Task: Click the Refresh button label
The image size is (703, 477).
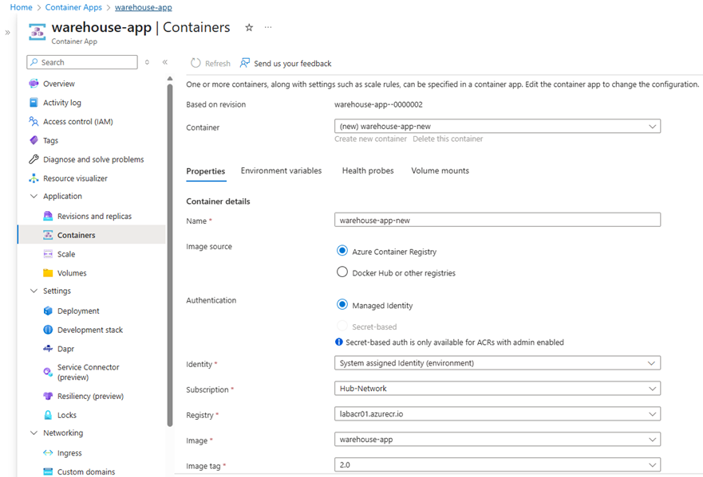Action: point(218,64)
